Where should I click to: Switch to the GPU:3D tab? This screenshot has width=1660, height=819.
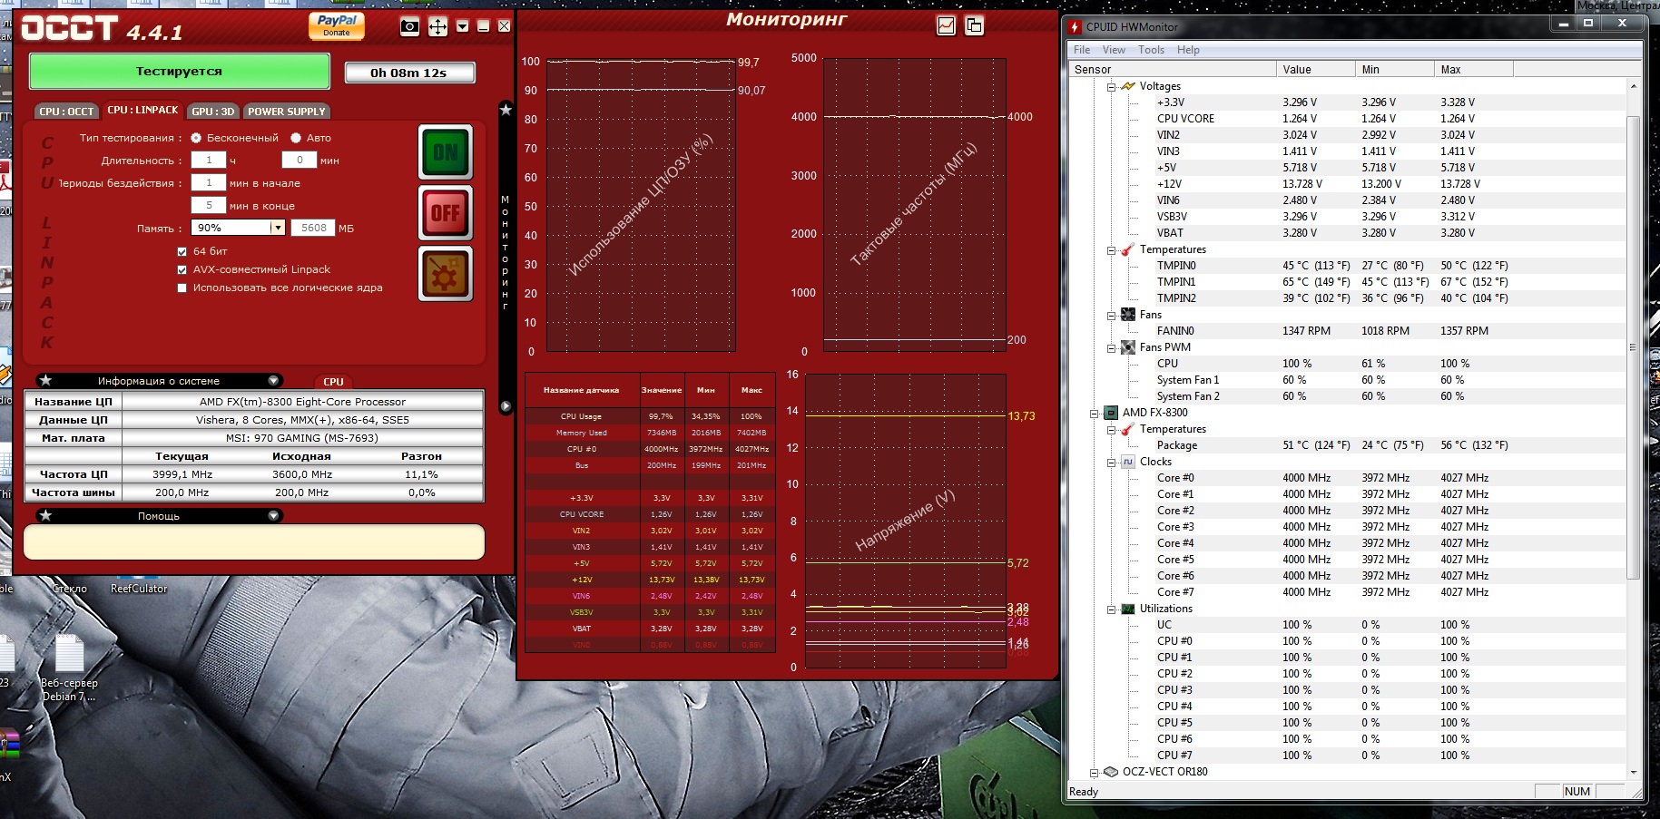[x=213, y=112]
